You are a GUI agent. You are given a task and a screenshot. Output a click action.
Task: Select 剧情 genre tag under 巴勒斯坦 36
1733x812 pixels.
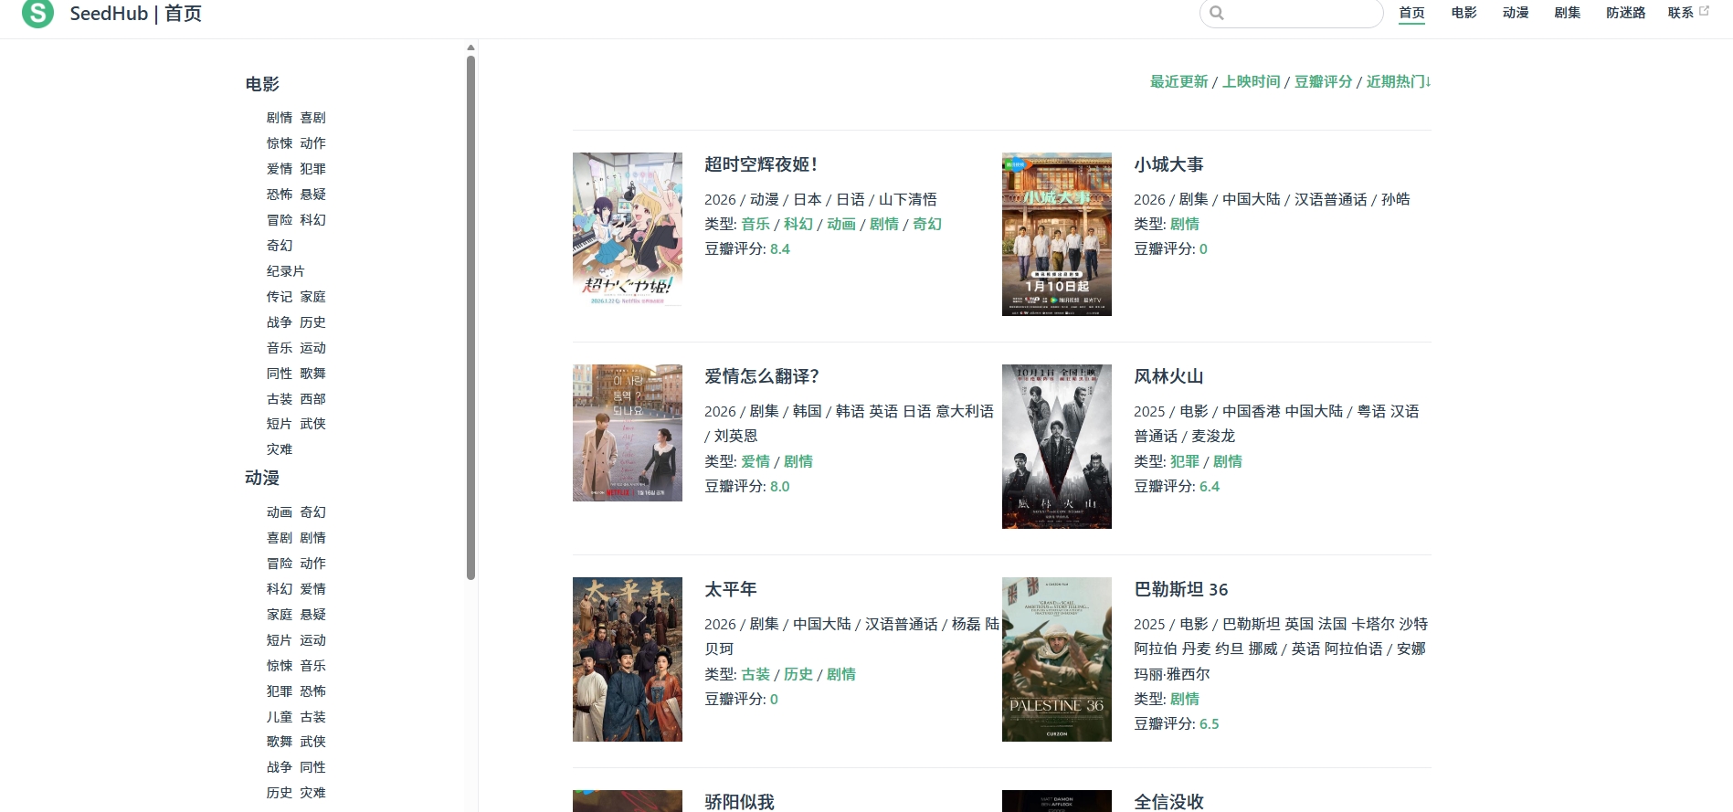pyautogui.click(x=1185, y=699)
